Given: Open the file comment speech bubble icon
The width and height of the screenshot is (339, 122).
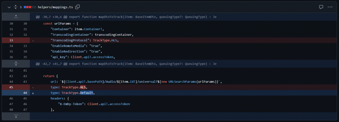Looking at the screenshot, I should (321, 7).
